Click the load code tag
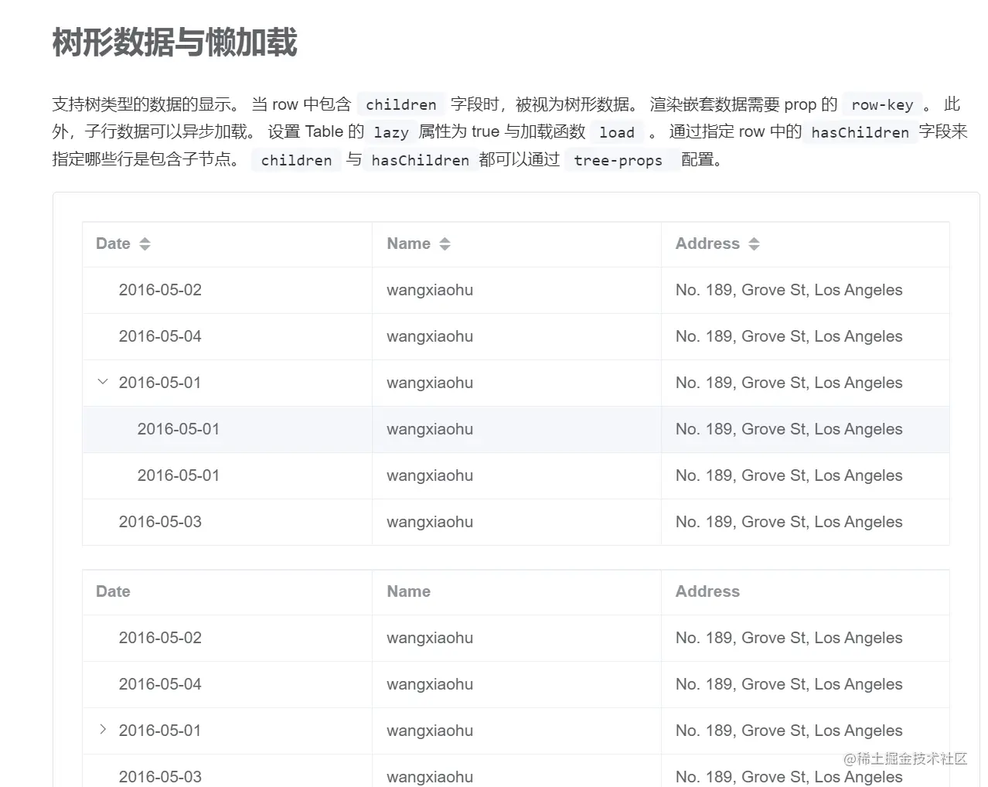Viewport: 988px width, 787px height. pos(617,132)
